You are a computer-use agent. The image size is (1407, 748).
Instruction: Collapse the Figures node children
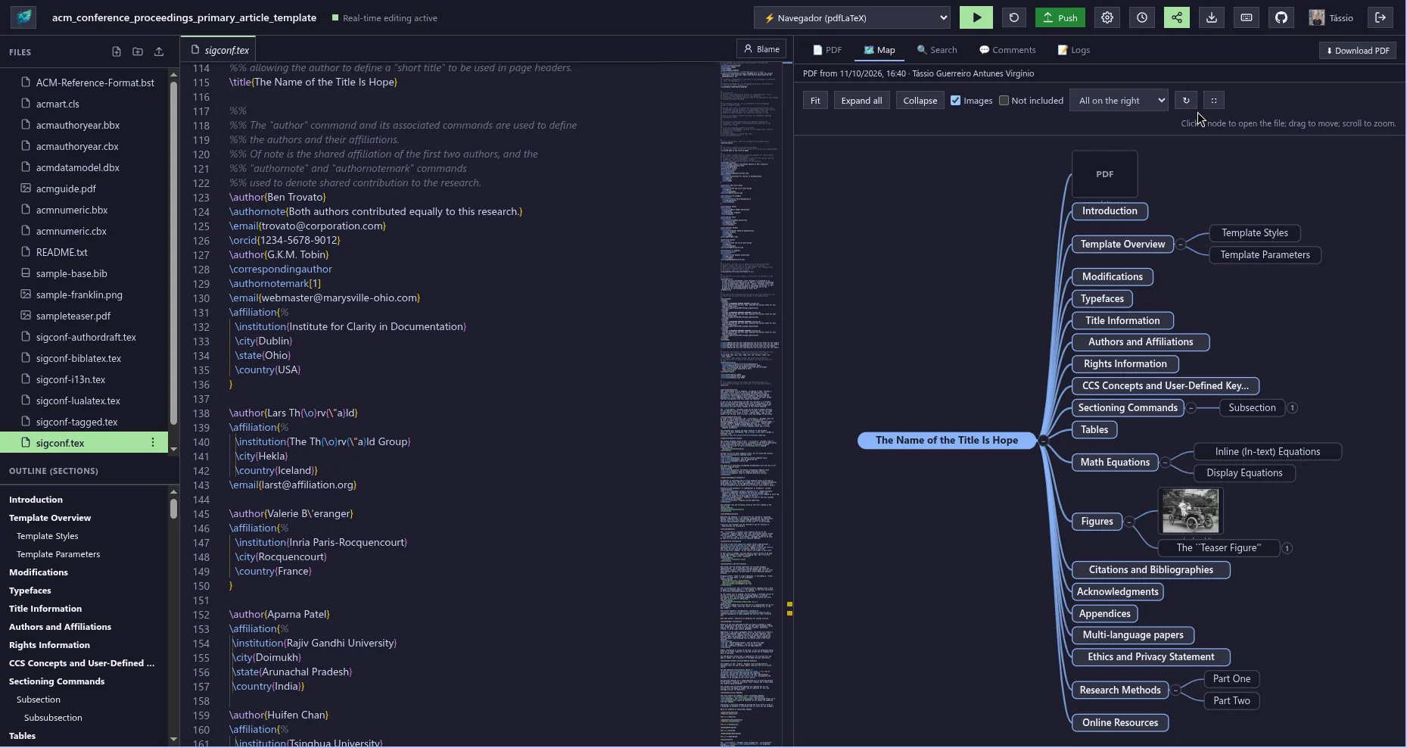(1128, 521)
